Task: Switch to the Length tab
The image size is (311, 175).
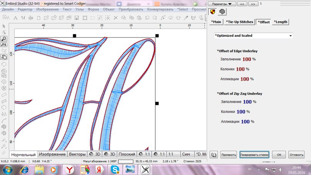Action: (281, 22)
